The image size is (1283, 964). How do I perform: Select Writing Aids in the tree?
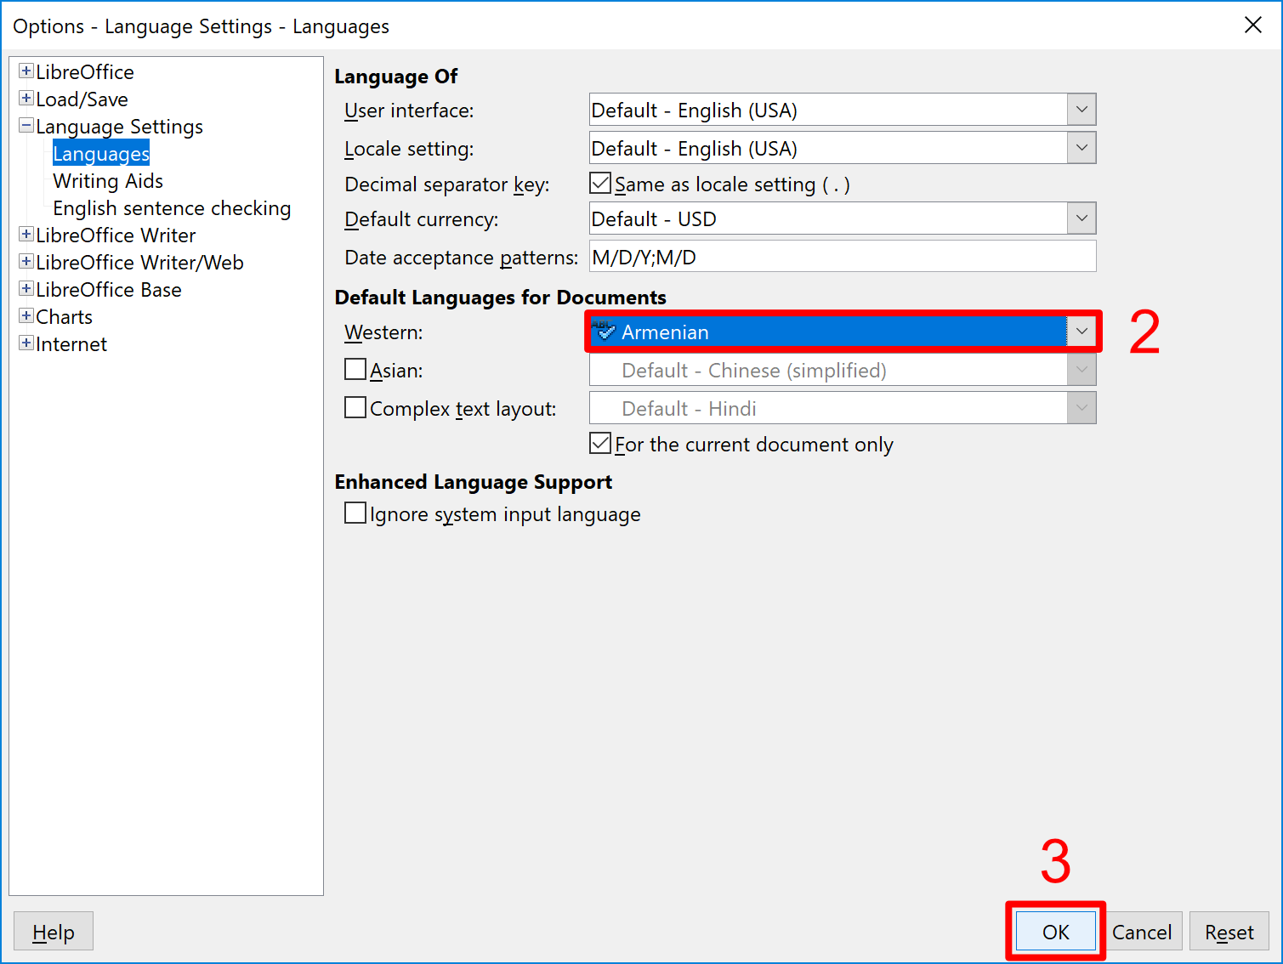pos(108,181)
